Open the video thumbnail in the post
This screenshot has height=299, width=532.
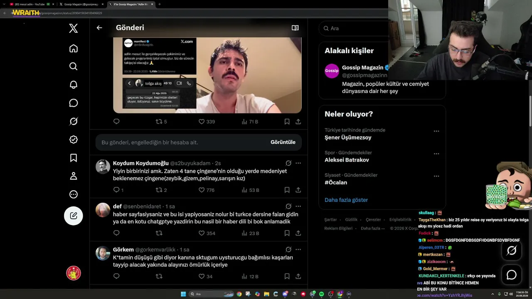[207, 75]
